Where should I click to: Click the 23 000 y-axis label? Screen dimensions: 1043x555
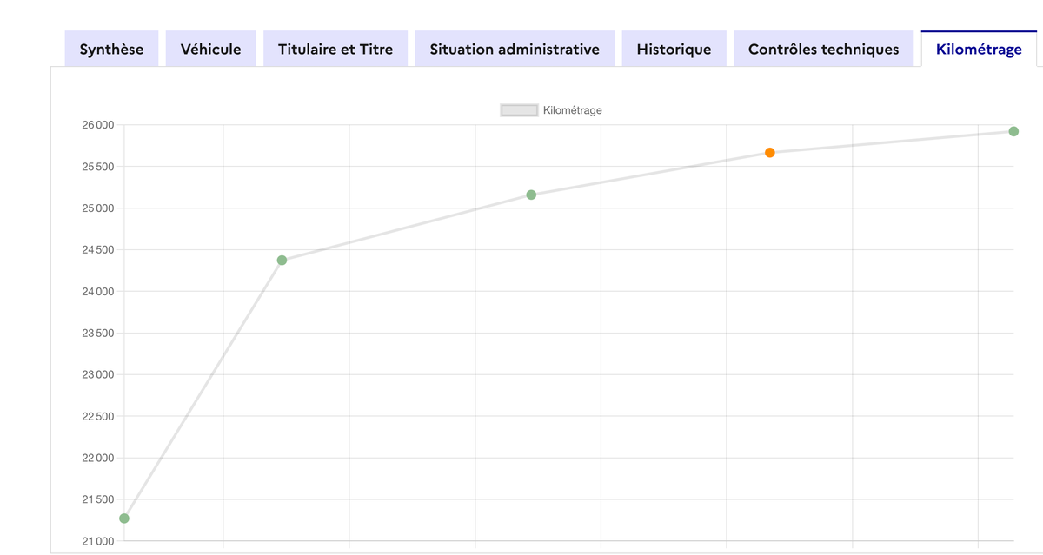tap(97, 375)
